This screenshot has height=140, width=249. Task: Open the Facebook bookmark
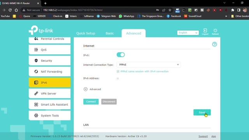point(174,16)
